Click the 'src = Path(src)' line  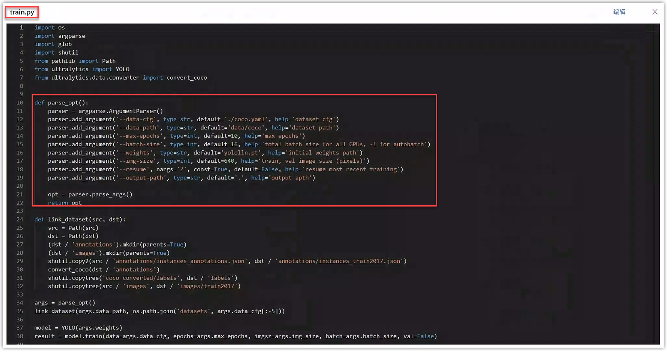pos(73,228)
